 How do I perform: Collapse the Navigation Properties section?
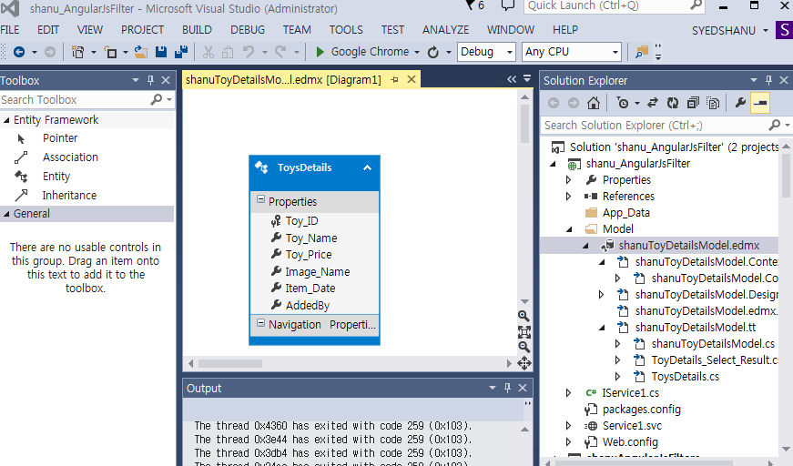click(x=260, y=323)
